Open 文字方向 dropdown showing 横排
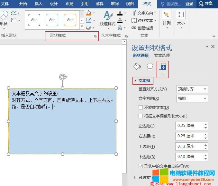The image size is (218, 186). pyautogui.click(x=192, y=98)
